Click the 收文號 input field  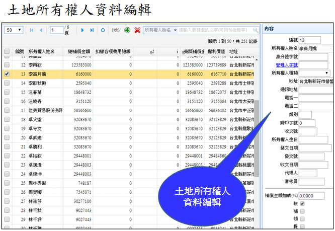(308, 131)
